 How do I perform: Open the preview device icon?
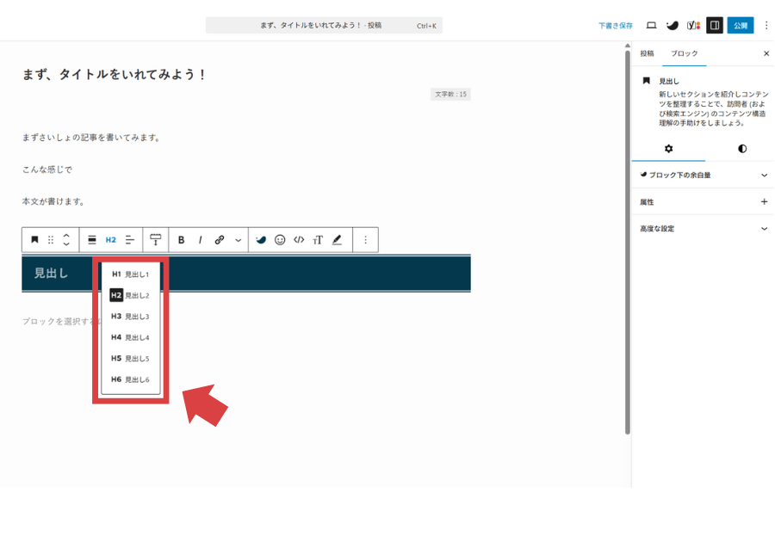651,26
